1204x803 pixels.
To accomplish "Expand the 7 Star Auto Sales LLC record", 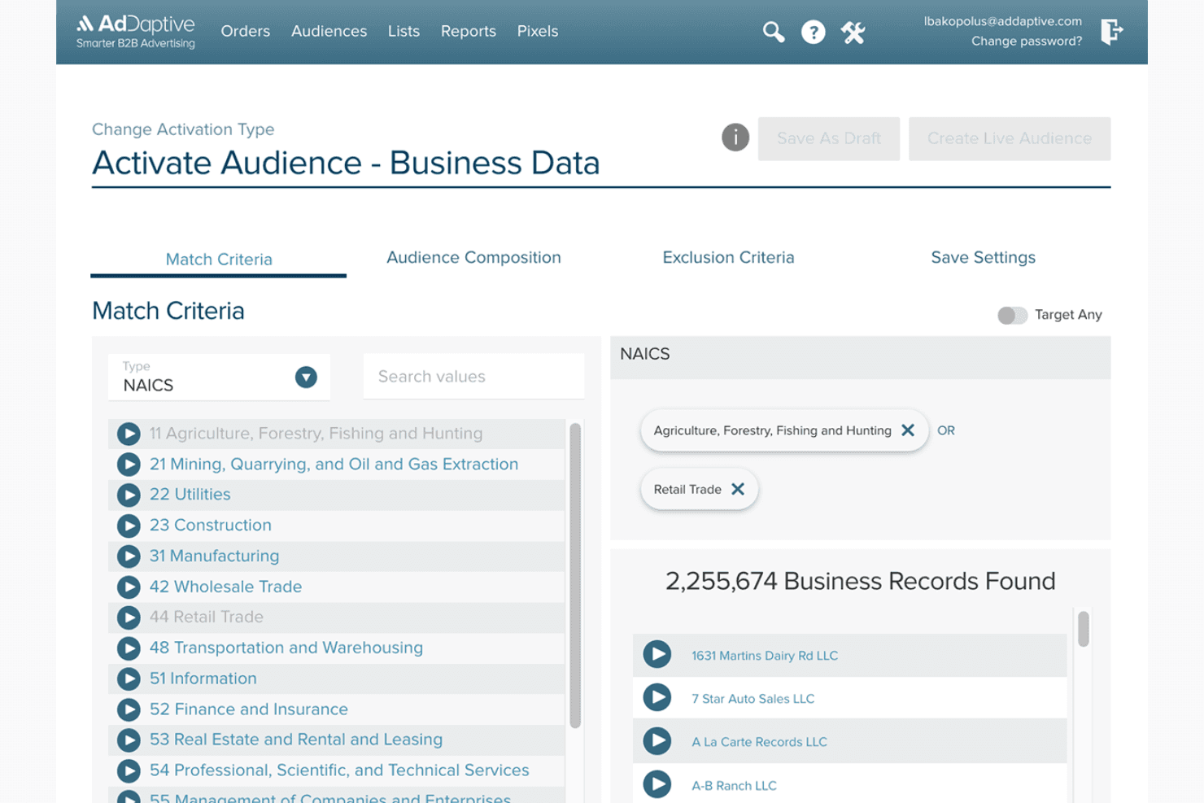I will [657, 698].
